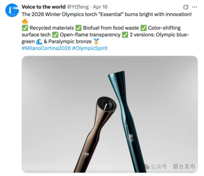Click the fire emoji below the headline

tap(25, 21)
